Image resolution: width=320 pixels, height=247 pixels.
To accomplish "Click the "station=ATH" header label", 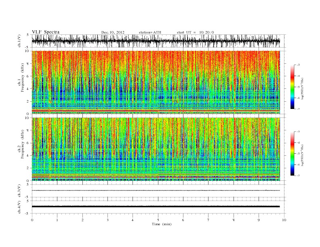I will coord(150,32).
